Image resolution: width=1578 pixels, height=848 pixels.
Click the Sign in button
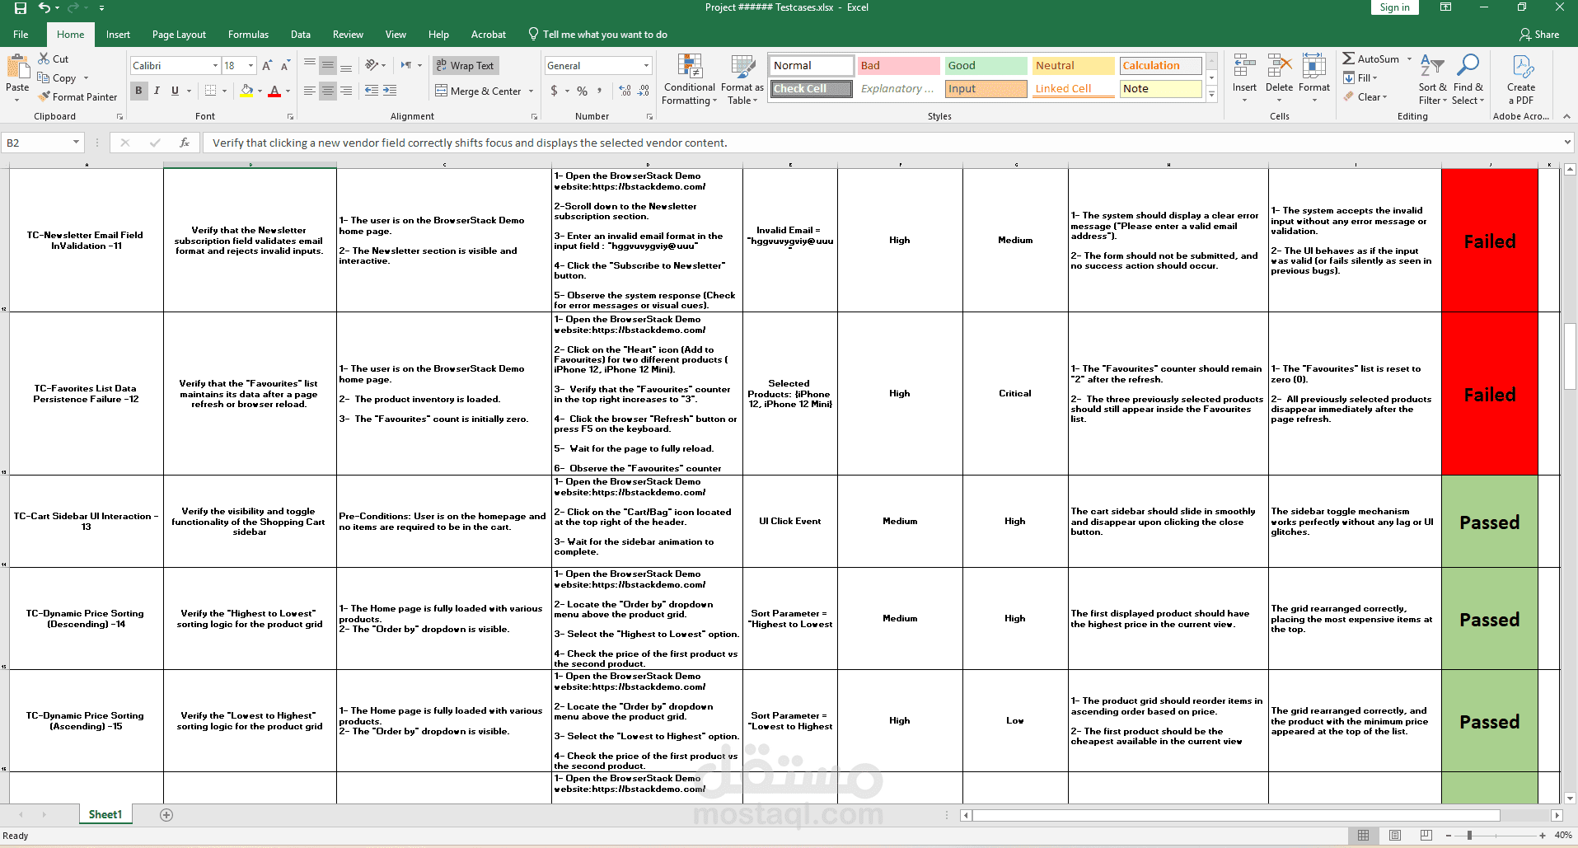pos(1394,7)
